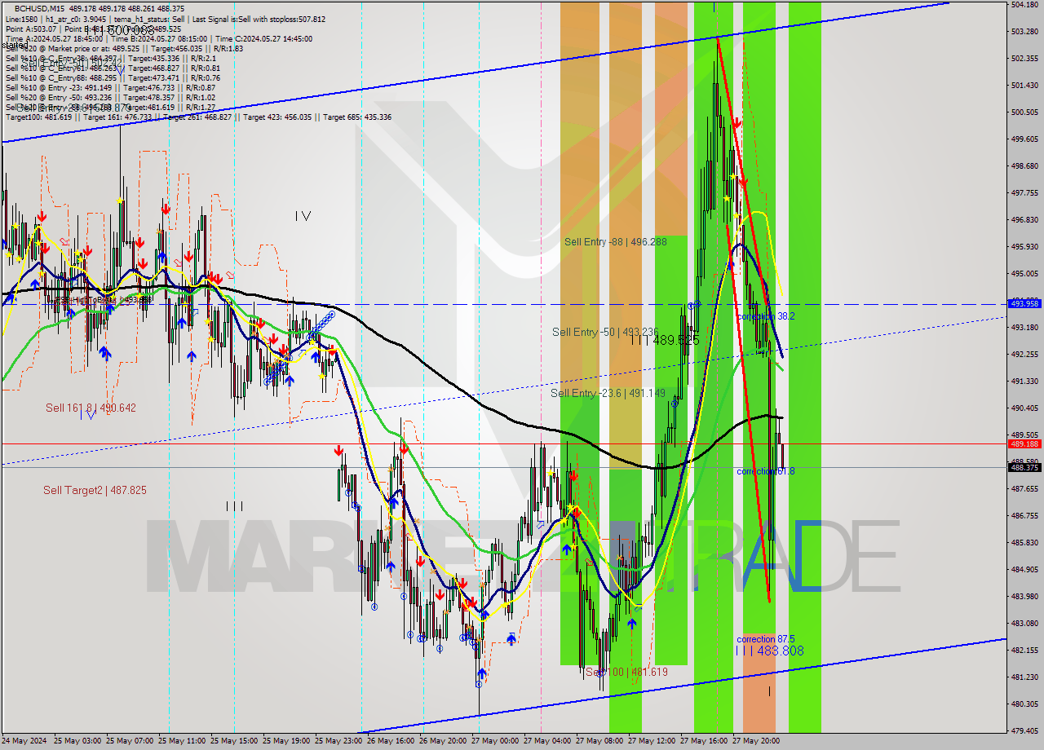Click the 'I V' wave label
Screen dimensions: 1044x750
pos(303,216)
